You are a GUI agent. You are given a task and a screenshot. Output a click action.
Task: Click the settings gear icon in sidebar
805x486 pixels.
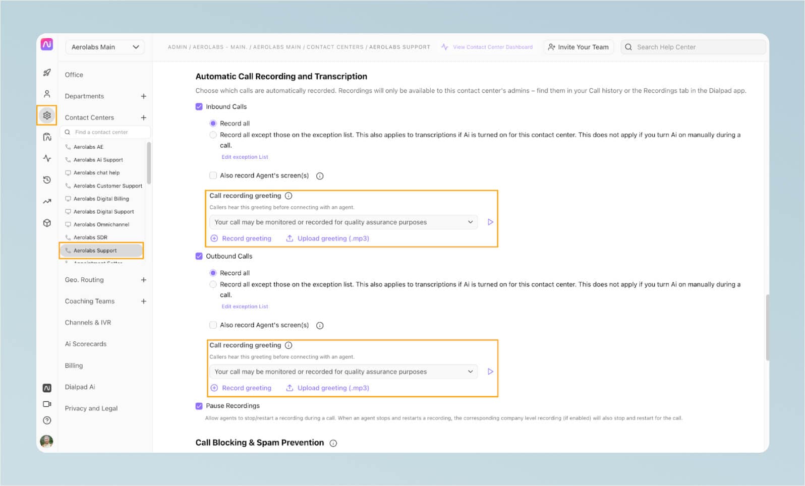click(47, 115)
